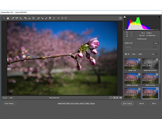Apply the Adobe Landscape profile thumbnail
Screen dimensions: 162x119
[132, 78]
